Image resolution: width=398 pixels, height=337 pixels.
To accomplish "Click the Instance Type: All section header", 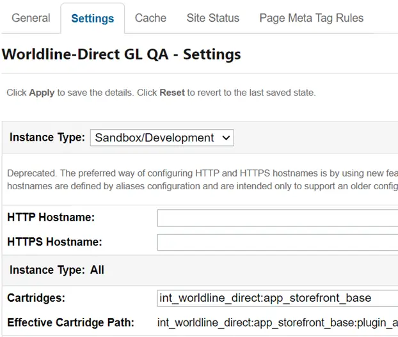I will pos(57,270).
